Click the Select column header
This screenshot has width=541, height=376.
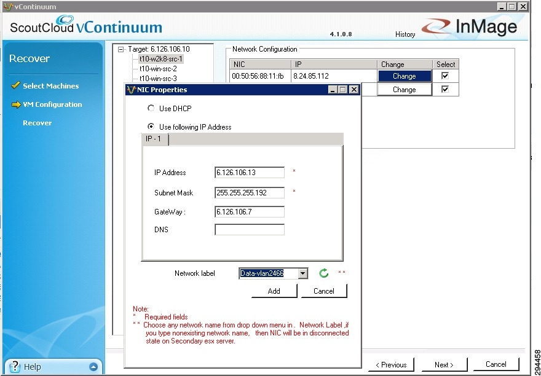pos(446,64)
